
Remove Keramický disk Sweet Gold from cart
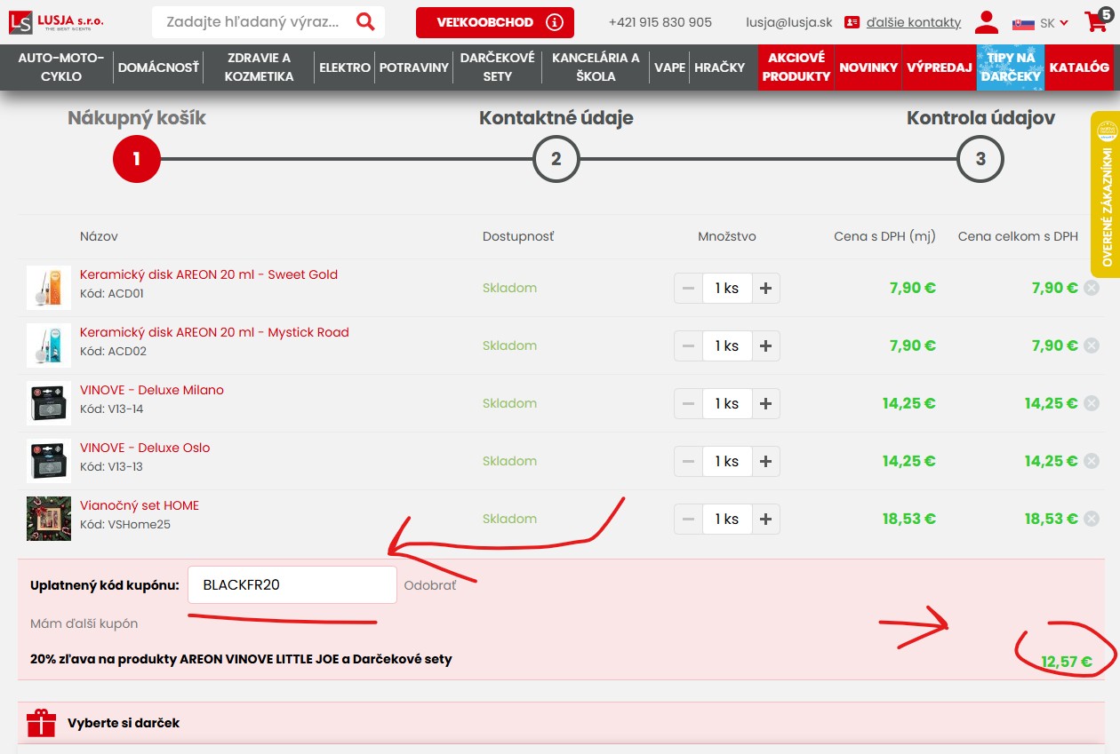1092,288
